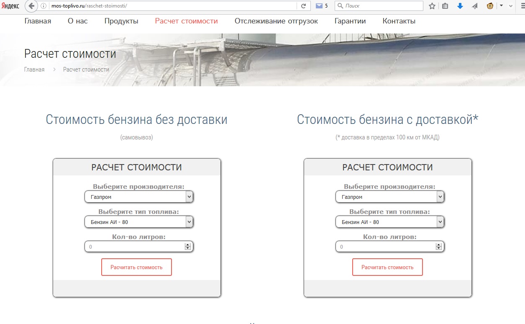Image resolution: width=525 pixels, height=324 pixels.
Task: Increase liters with left calculator up arrow
Action: (188, 245)
